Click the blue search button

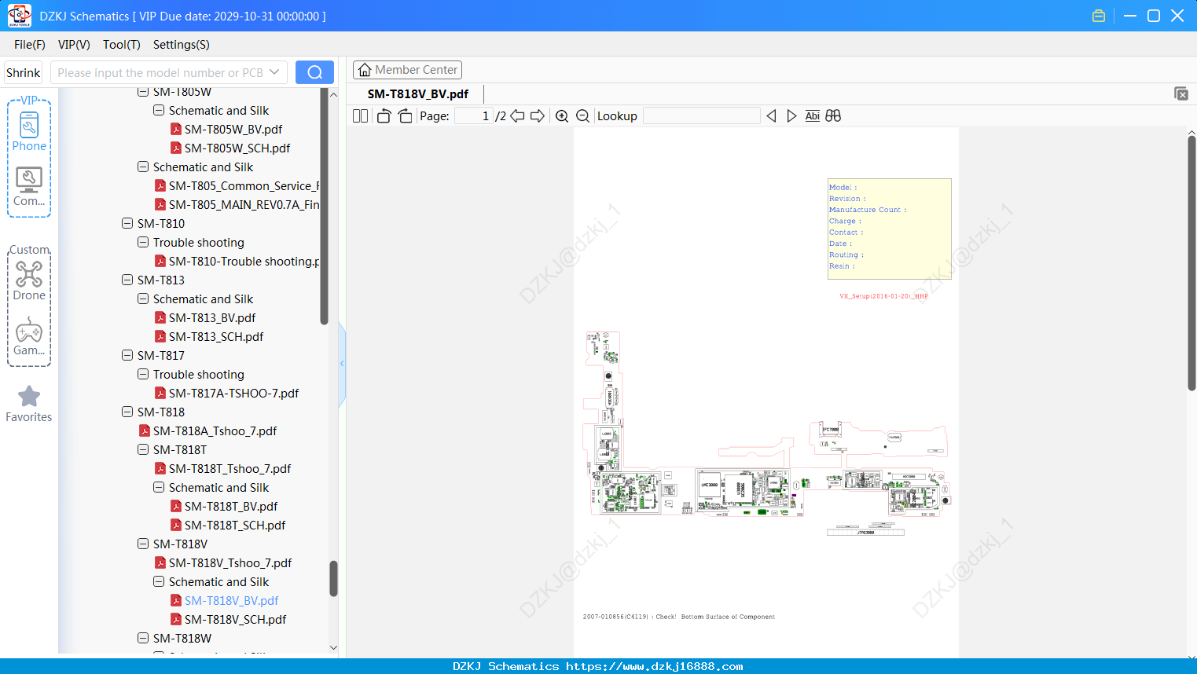[x=314, y=72]
